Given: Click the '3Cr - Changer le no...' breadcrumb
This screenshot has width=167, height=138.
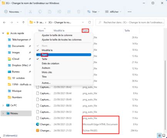Looking at the screenshot, I should pyautogui.click(x=60, y=22).
